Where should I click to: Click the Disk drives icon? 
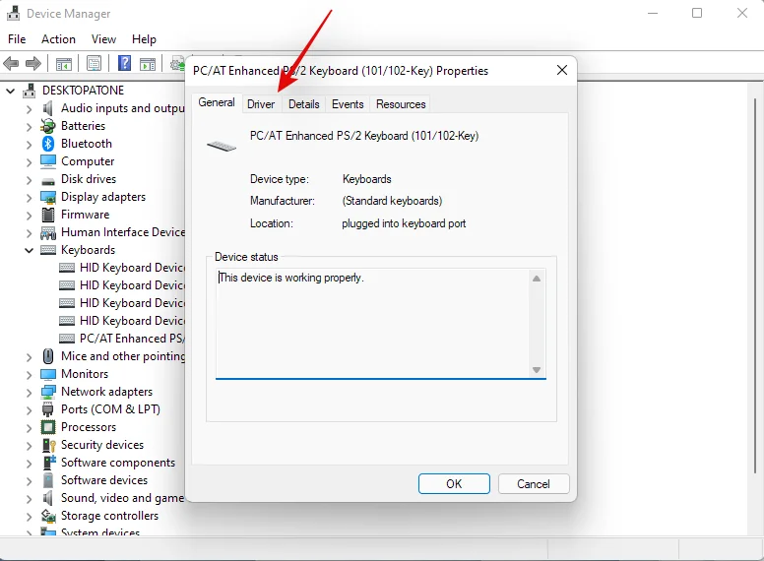click(x=47, y=181)
